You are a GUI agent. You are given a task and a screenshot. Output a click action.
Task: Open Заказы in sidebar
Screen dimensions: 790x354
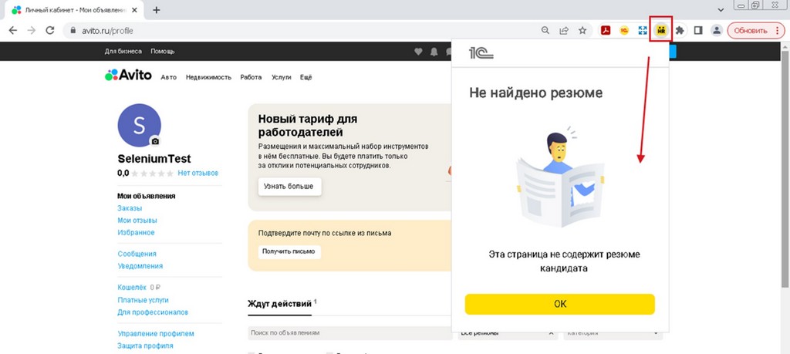[x=130, y=208]
